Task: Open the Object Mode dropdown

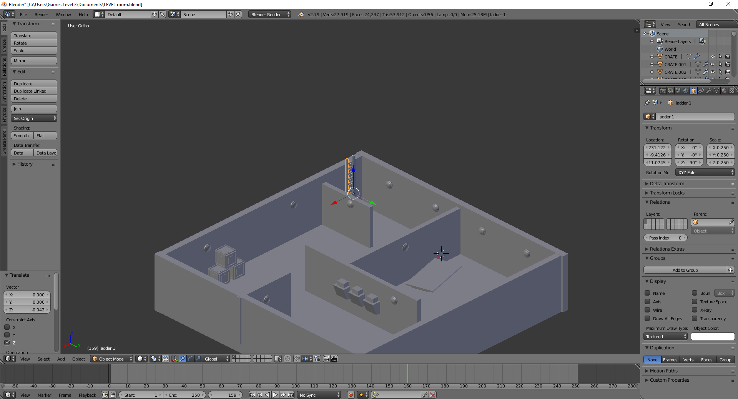Action: [x=112, y=359]
